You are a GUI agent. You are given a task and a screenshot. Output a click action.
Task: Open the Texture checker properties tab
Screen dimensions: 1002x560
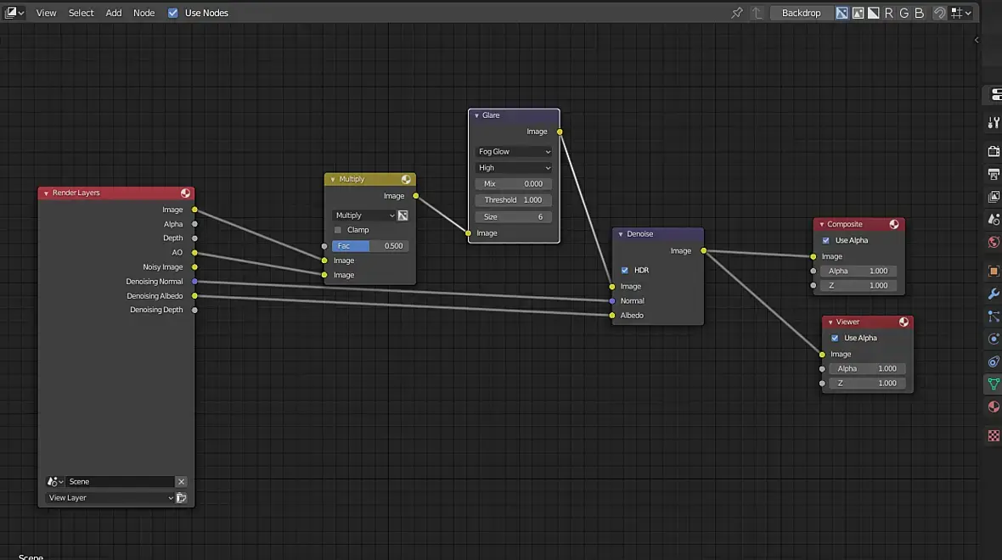pos(994,435)
